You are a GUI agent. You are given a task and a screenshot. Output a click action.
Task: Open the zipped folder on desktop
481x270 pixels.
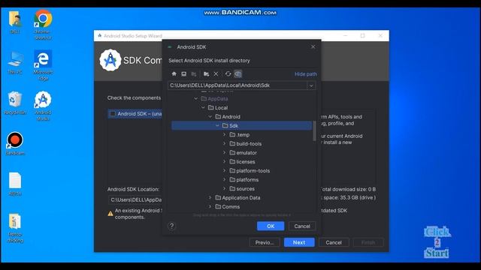pos(15,228)
